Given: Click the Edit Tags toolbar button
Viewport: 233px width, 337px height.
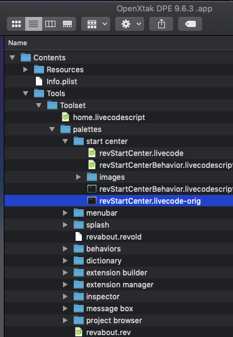Looking at the screenshot, I should tap(190, 24).
